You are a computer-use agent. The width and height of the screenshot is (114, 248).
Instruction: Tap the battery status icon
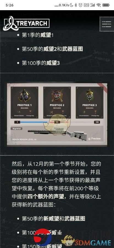click(x=106, y=5)
